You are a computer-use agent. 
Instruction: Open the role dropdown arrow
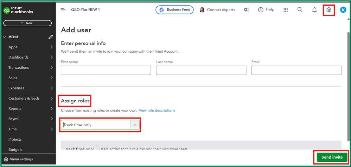tap(135, 125)
